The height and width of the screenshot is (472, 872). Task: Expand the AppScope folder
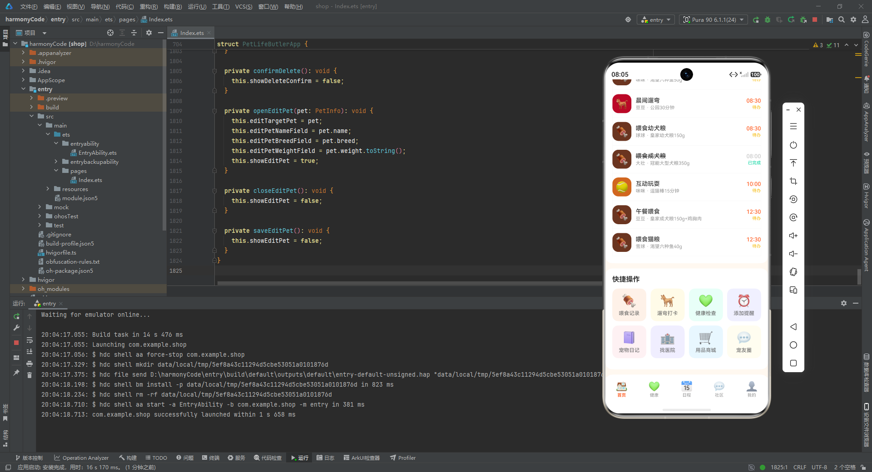click(x=23, y=80)
